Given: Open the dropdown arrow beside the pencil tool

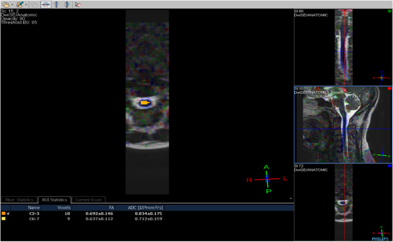Looking at the screenshot, I should (x=26, y=5).
